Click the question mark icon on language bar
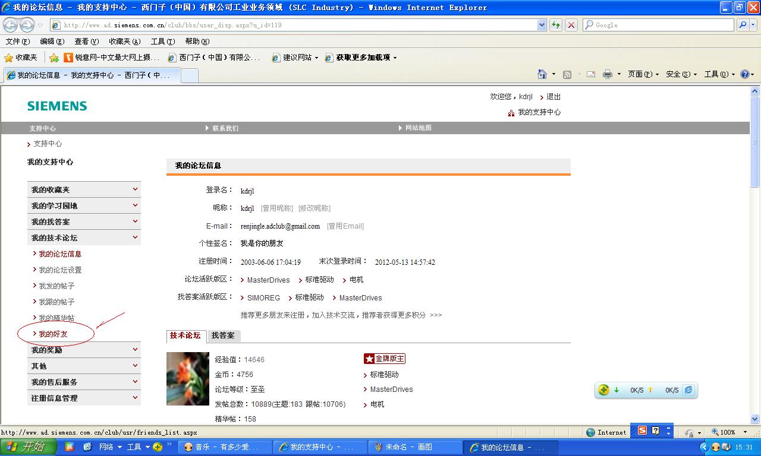This screenshot has width=761, height=456. (656, 431)
